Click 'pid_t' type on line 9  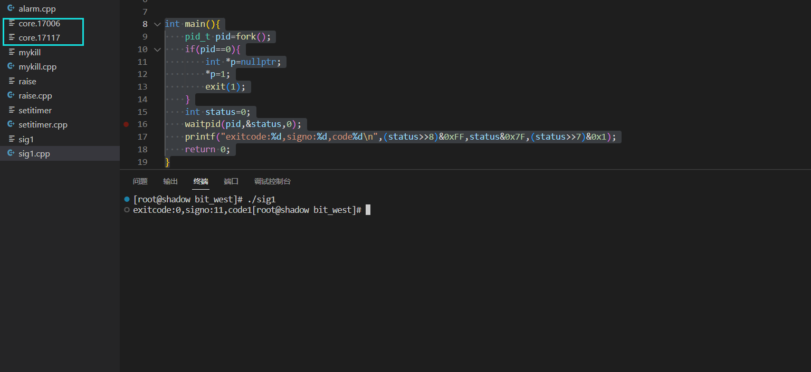click(x=197, y=37)
